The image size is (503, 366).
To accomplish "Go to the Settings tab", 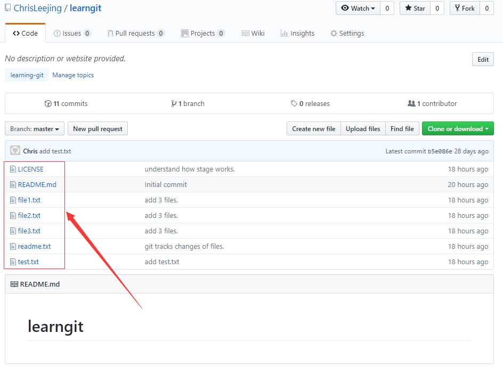I will point(347,33).
